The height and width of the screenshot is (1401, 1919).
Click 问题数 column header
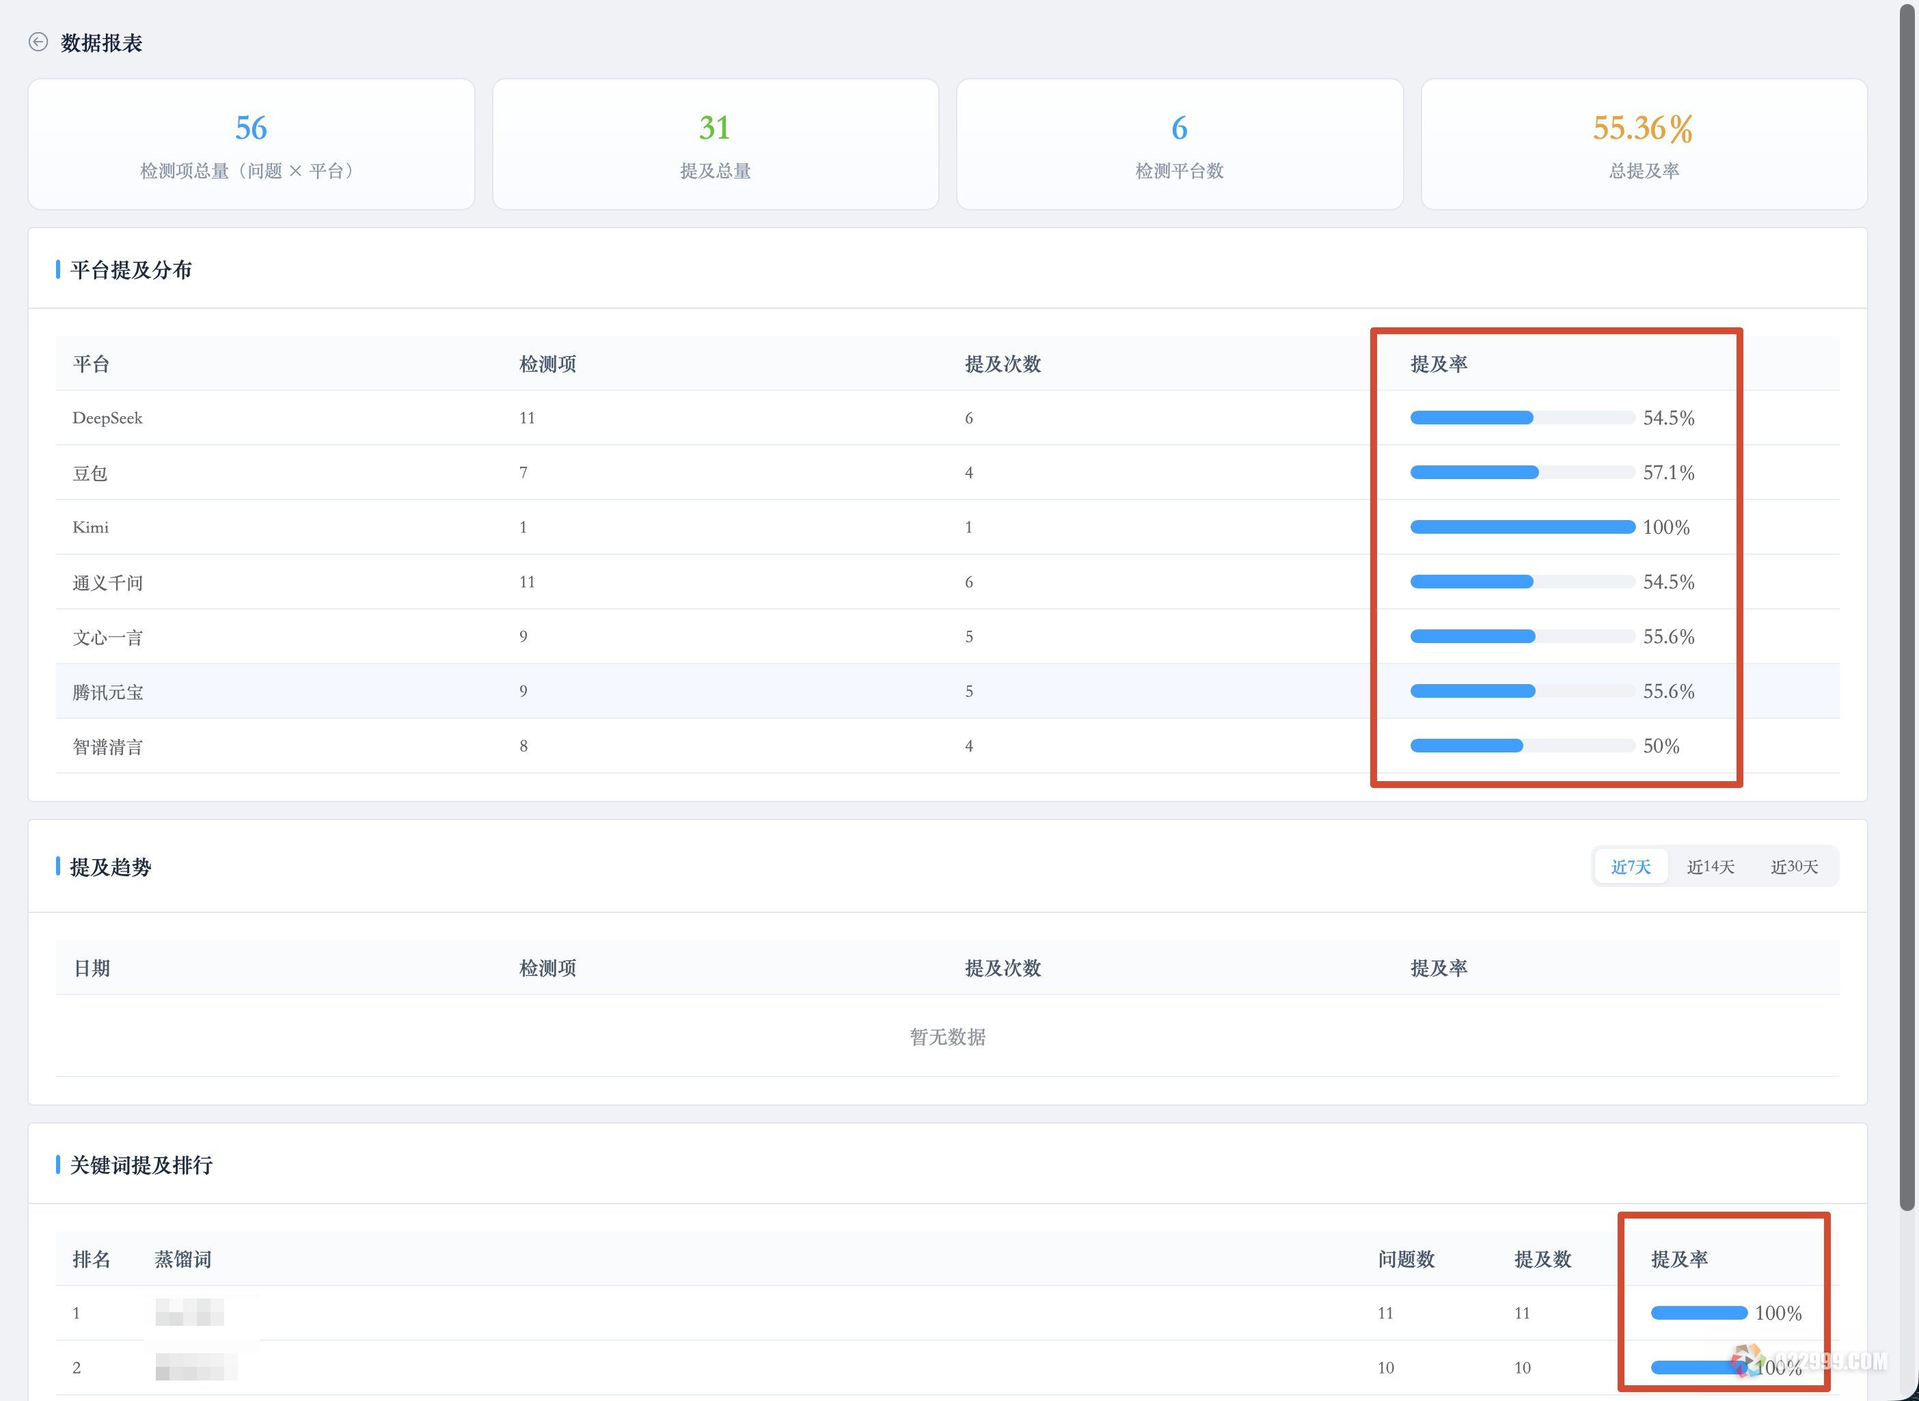[1406, 1260]
